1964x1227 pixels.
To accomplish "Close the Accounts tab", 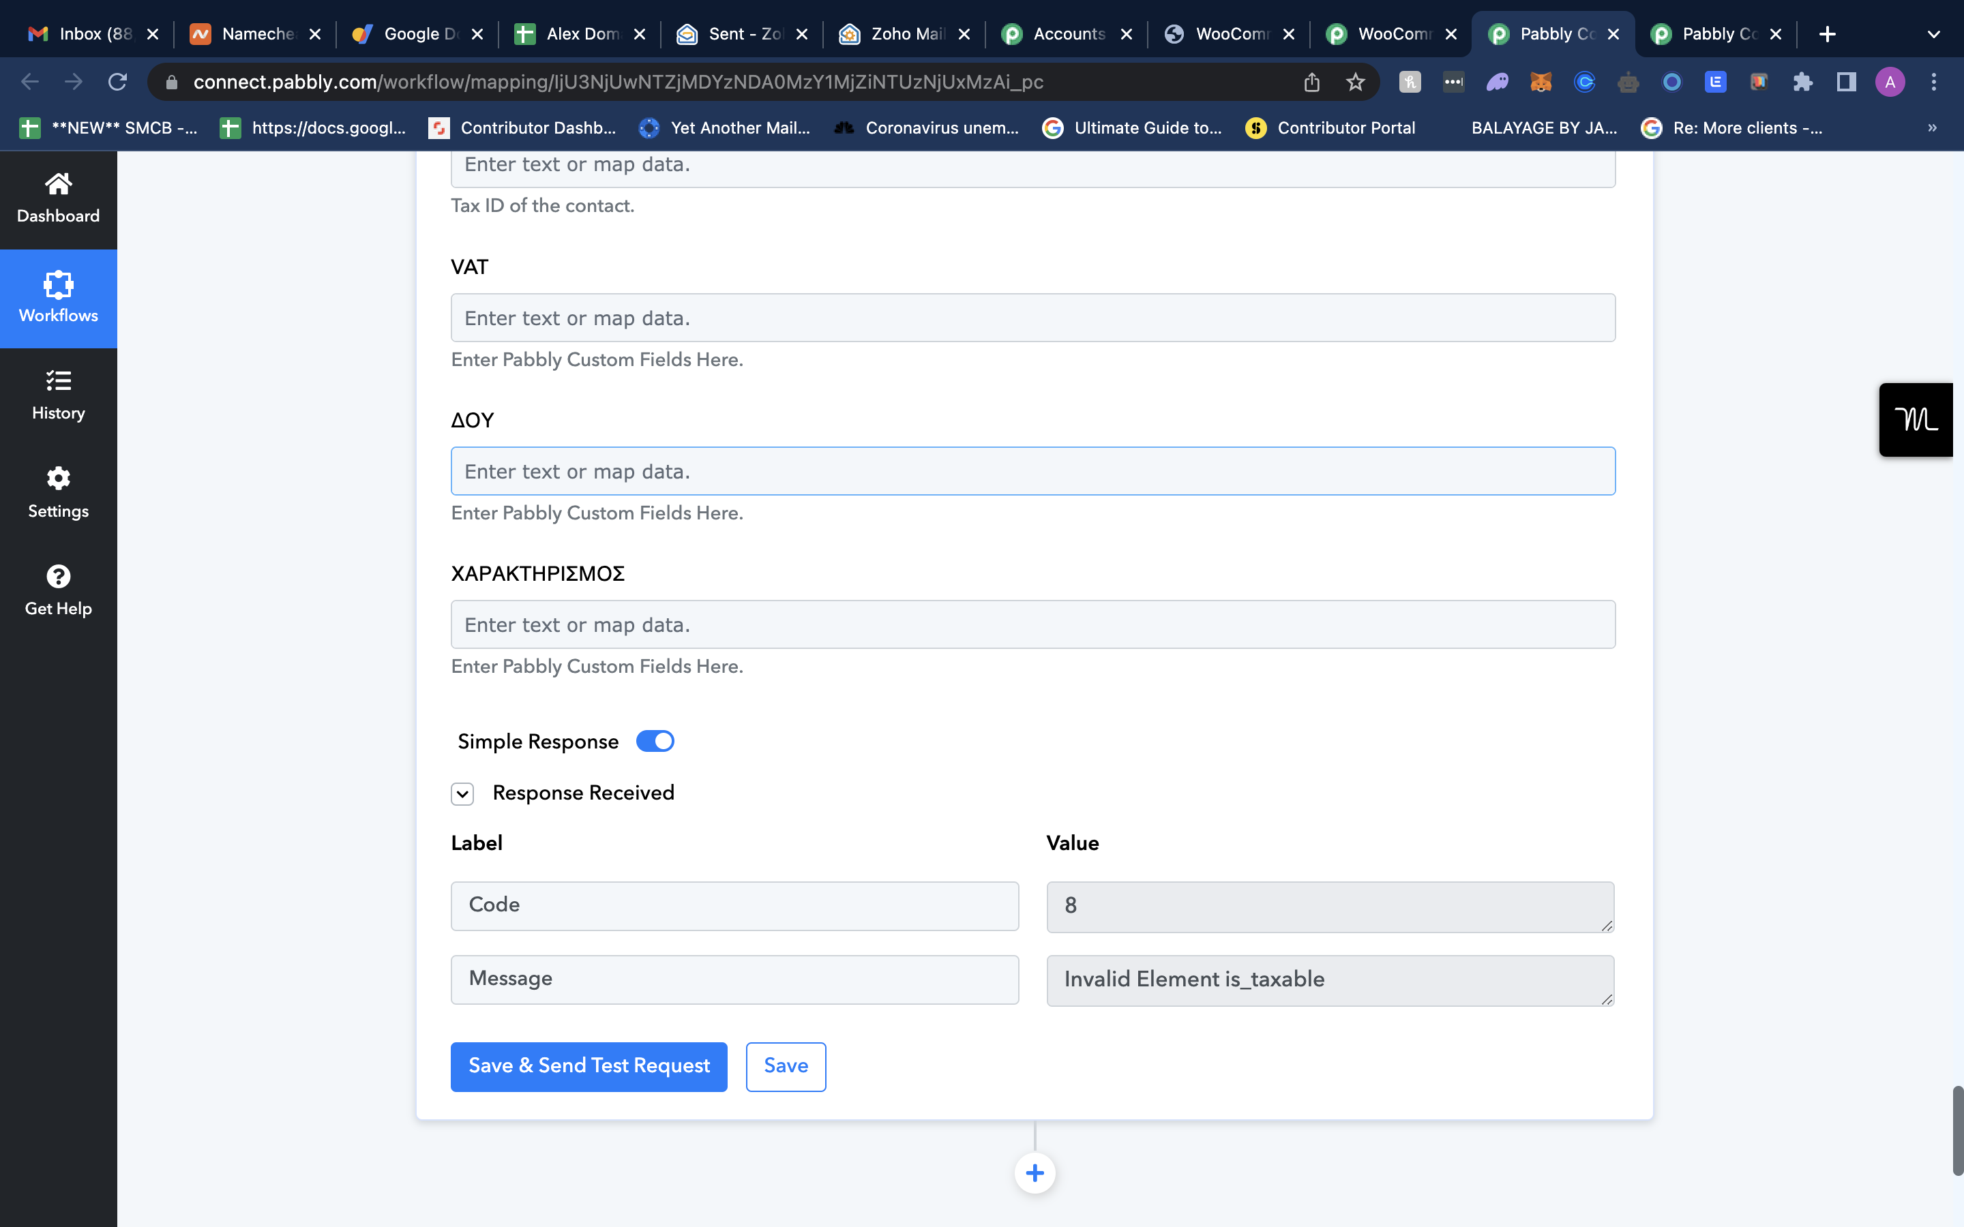I will [x=1127, y=34].
